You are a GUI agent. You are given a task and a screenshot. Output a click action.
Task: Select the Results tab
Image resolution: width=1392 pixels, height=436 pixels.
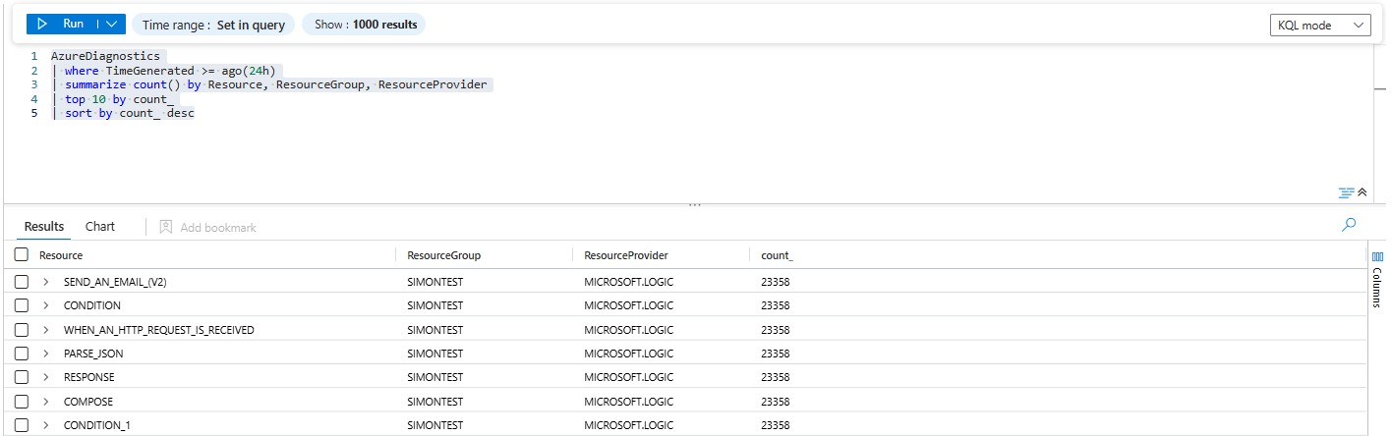coord(44,227)
